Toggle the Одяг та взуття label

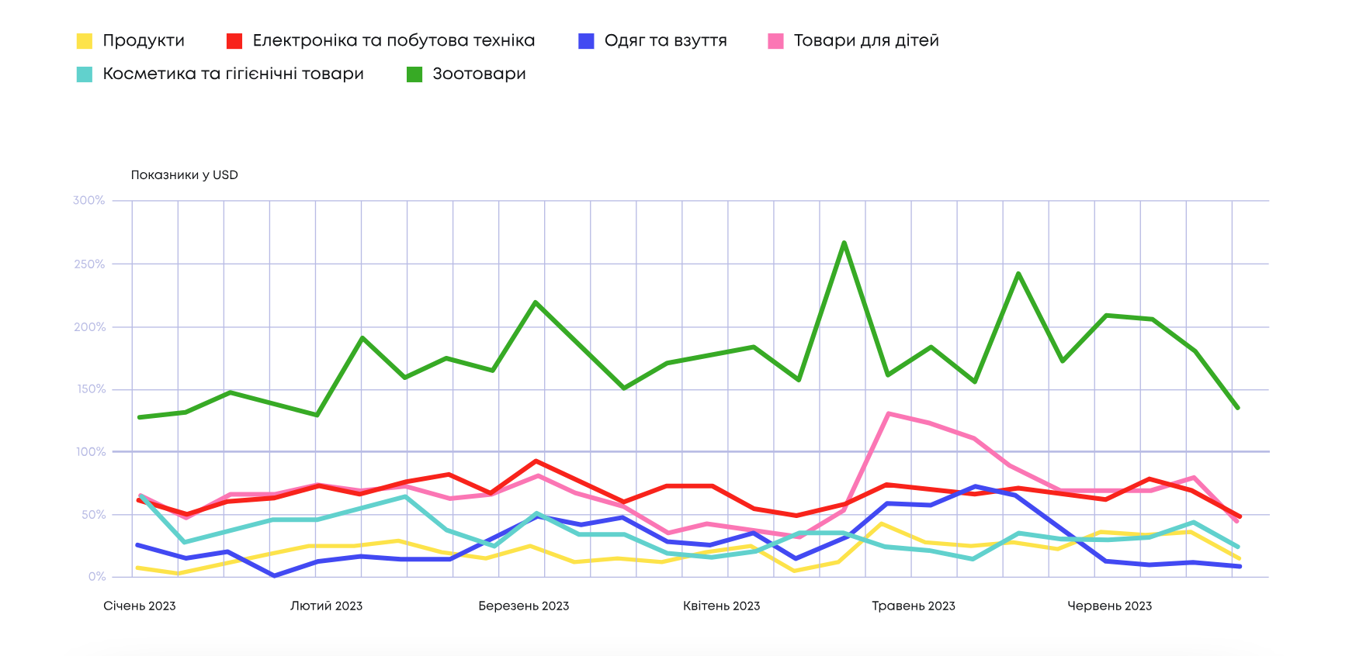tap(665, 40)
